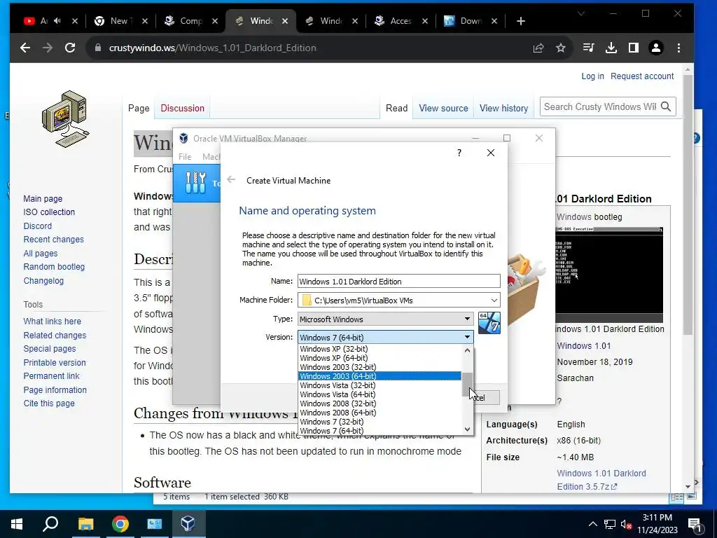This screenshot has height=538, width=717.
Task: Click the taskbar clock showing 3:11 PM
Action: point(657,518)
